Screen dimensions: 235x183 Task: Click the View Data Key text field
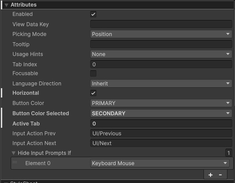[161, 24]
